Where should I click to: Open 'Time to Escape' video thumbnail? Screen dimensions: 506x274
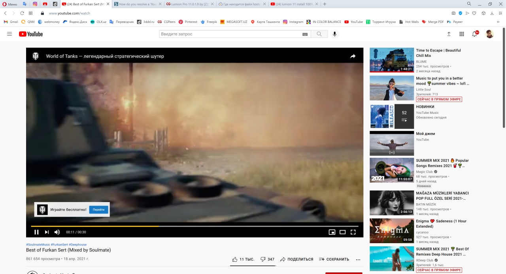pyautogui.click(x=392, y=60)
